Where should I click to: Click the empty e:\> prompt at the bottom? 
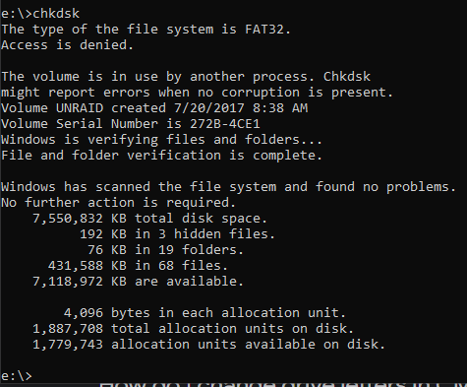pos(17,376)
